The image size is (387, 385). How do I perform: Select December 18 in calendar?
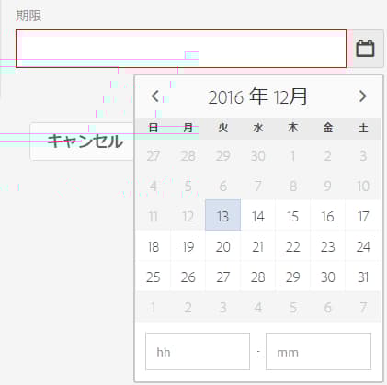(153, 245)
